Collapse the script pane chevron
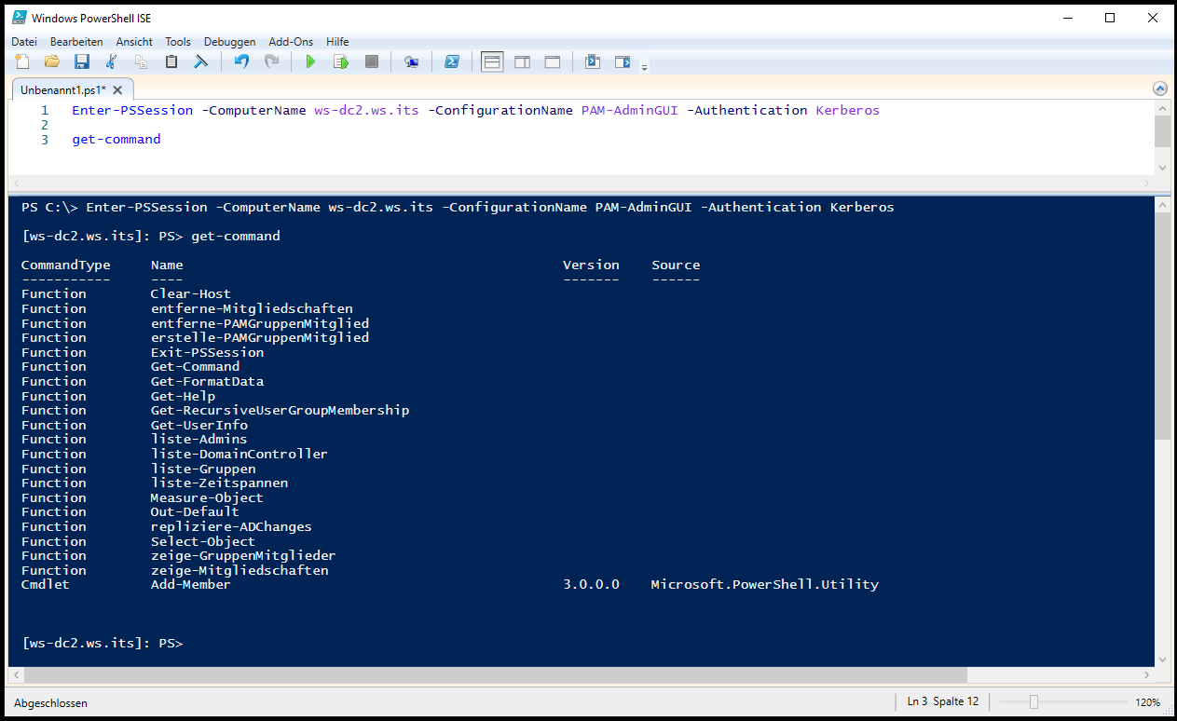 point(1160,88)
